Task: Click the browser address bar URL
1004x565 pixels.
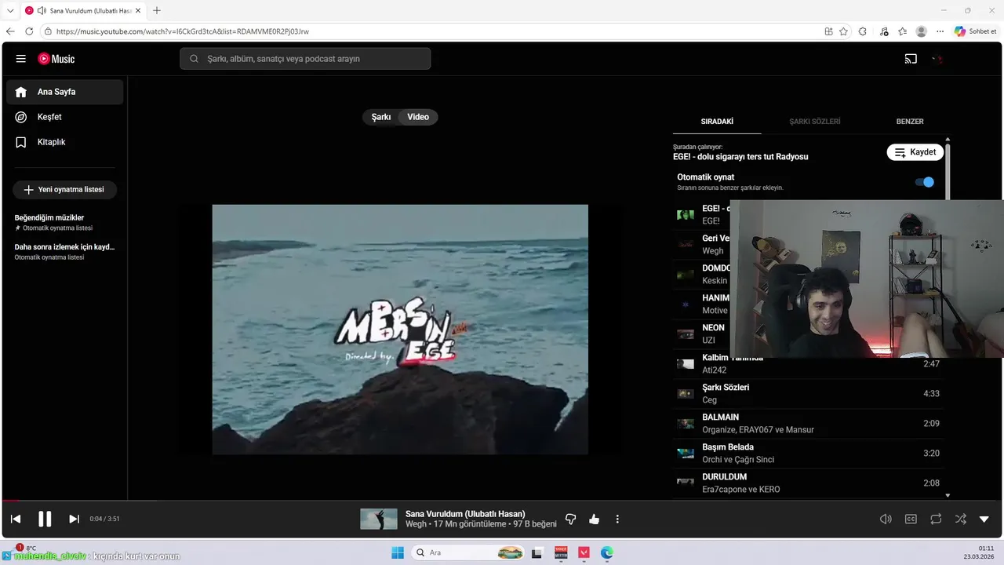Action: pyautogui.click(x=182, y=31)
